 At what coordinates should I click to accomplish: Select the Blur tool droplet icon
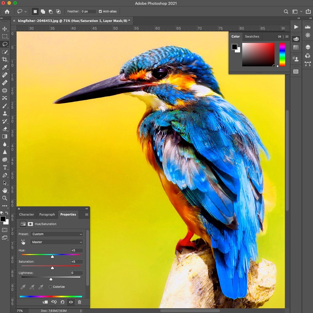[5, 144]
